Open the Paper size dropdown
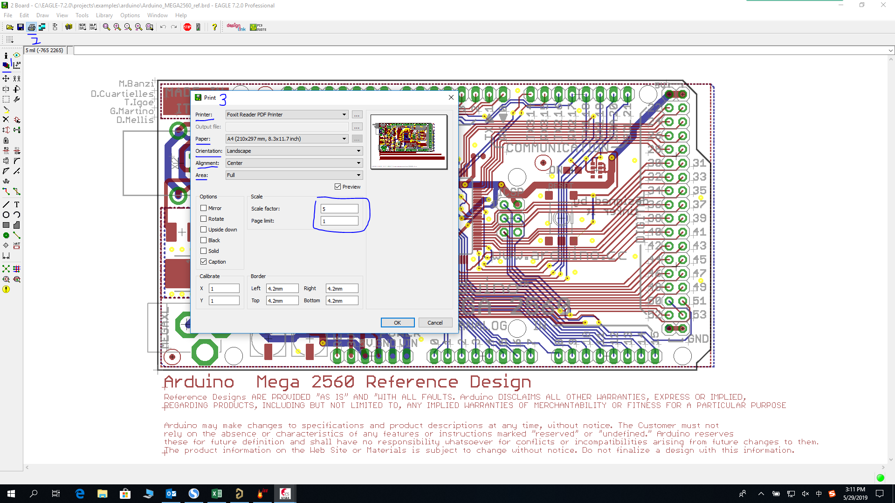 click(x=287, y=139)
